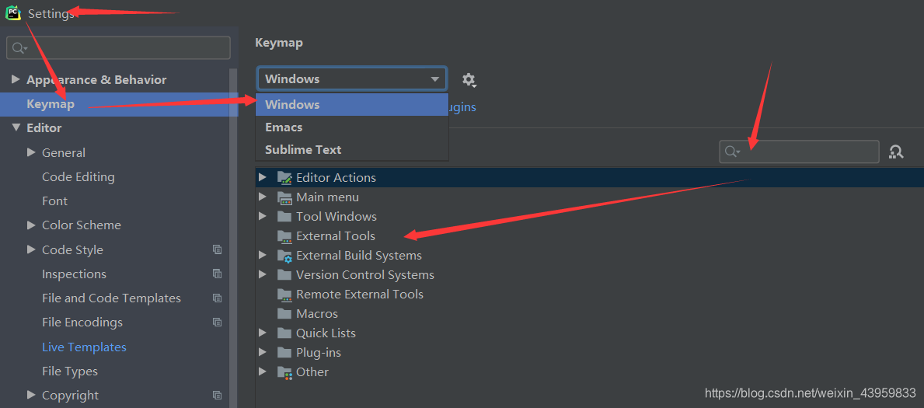
Task: Click the Tool Windows folder icon
Action: (x=284, y=216)
